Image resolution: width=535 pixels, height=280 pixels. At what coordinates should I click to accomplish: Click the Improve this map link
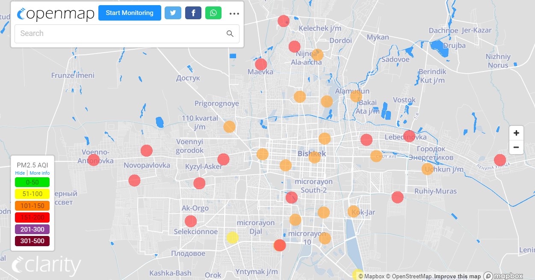coord(458,277)
